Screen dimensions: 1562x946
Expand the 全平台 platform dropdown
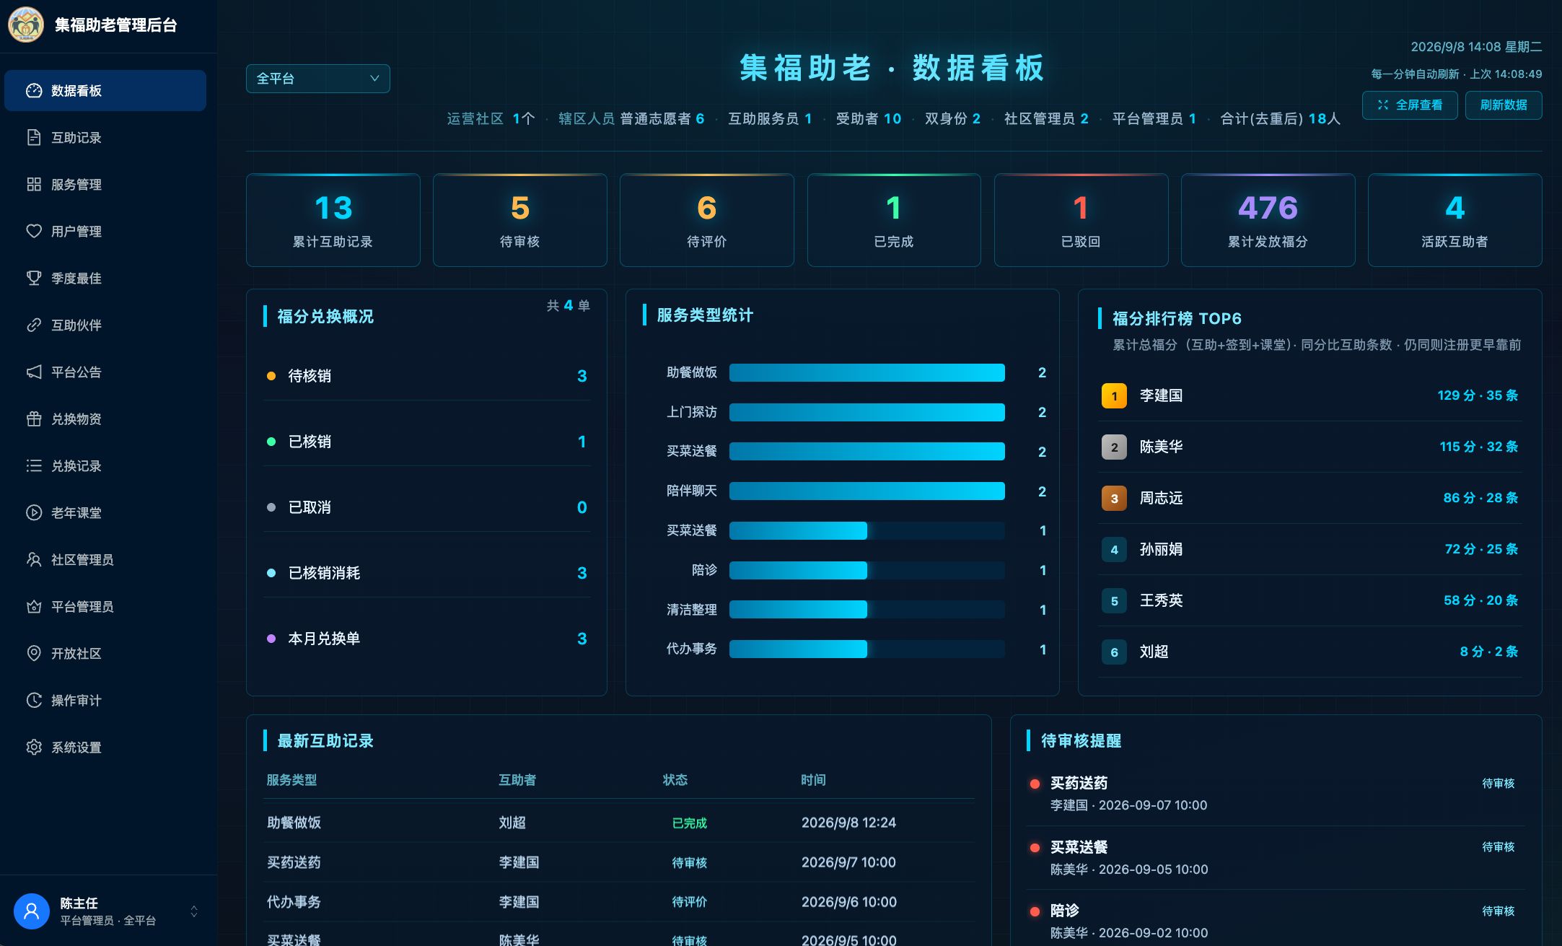click(318, 79)
